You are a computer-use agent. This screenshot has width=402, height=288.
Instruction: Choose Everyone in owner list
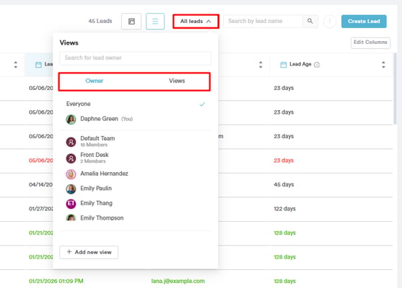tap(136, 104)
